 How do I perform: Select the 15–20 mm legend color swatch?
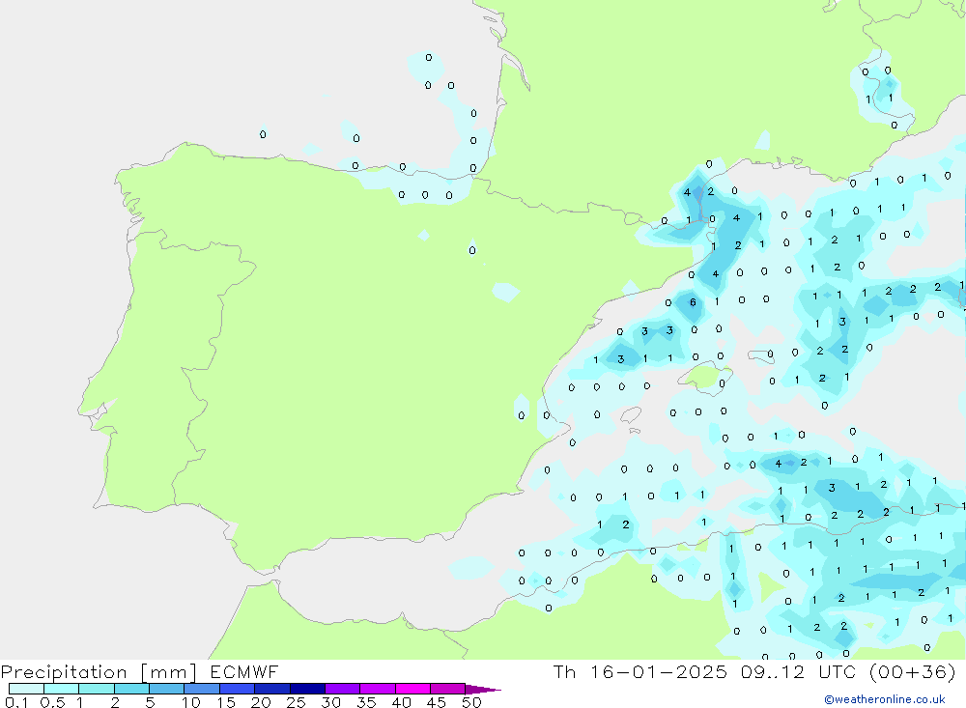(x=237, y=689)
